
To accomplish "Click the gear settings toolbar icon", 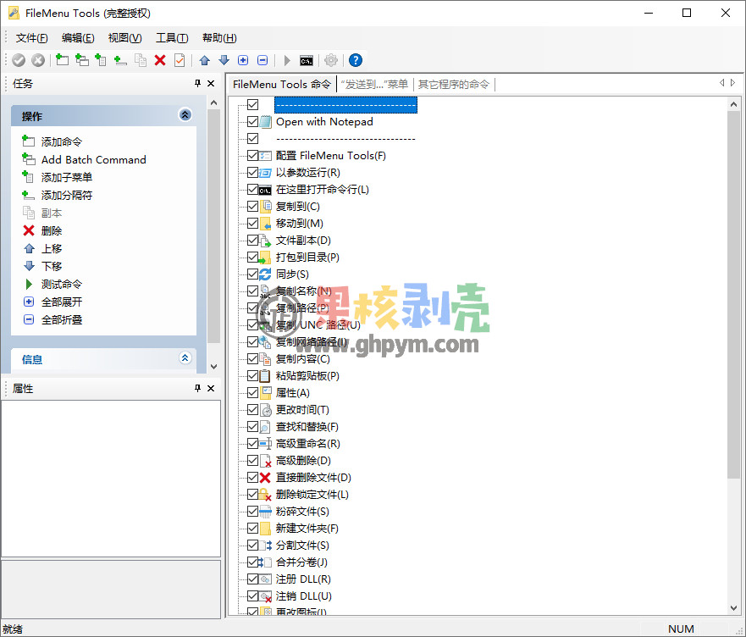I will coord(330,60).
